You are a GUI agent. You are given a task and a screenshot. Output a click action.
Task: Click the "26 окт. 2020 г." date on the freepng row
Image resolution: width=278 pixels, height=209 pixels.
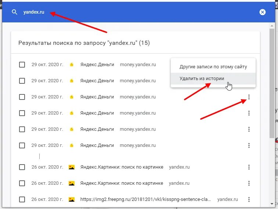pos(47,199)
